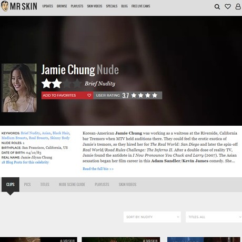Set user rating to three stars
Image resolution: width=242 pixels, height=242 pixels.
(148, 95)
